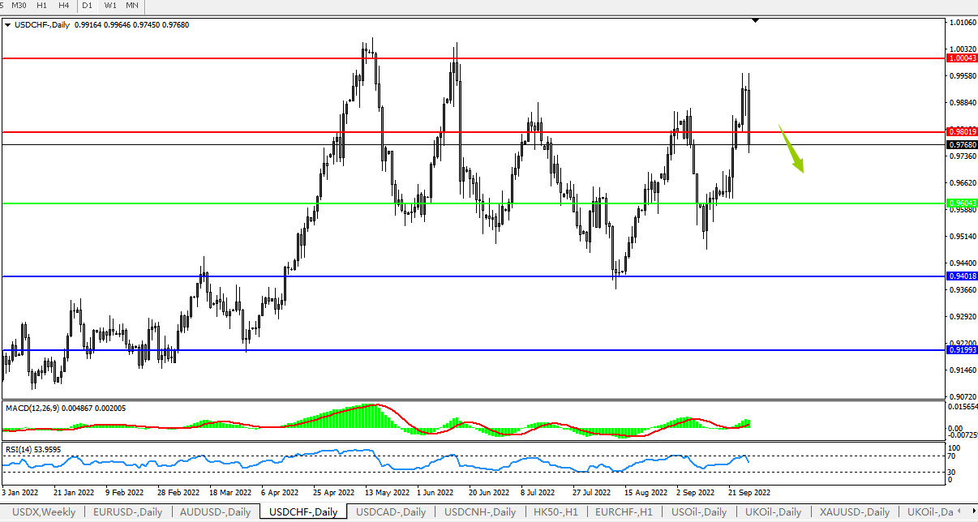Open the AUDUSD-,Daily chart tab

[215, 512]
